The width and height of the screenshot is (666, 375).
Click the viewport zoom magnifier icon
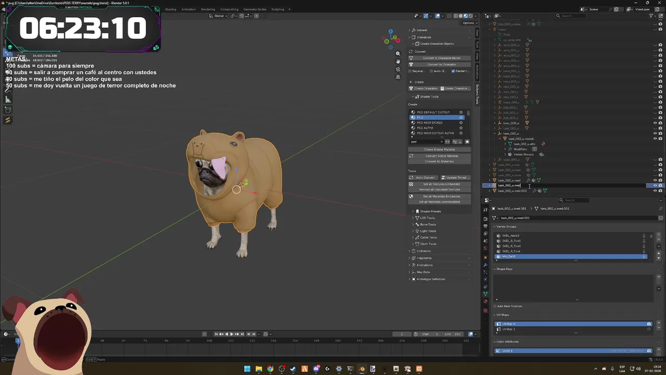tap(398, 54)
